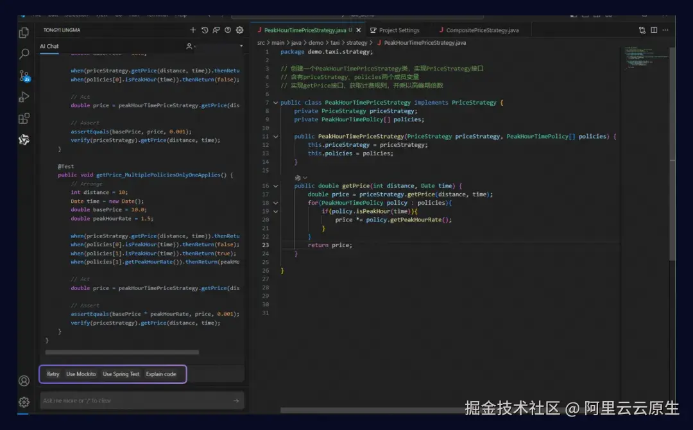Expand the chevron next to the inline Lingma icon

click(x=305, y=178)
